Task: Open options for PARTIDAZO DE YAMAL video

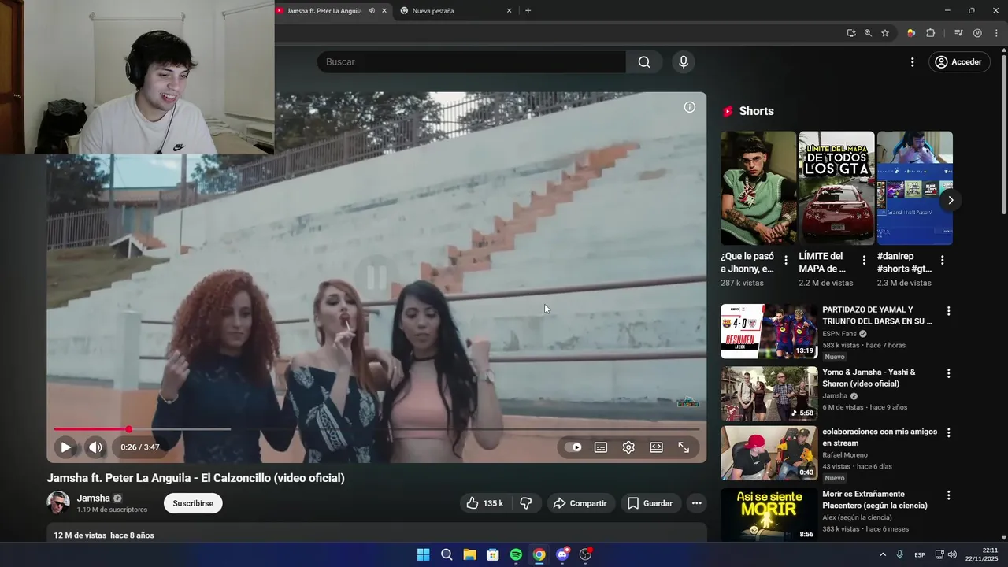Action: point(948,311)
